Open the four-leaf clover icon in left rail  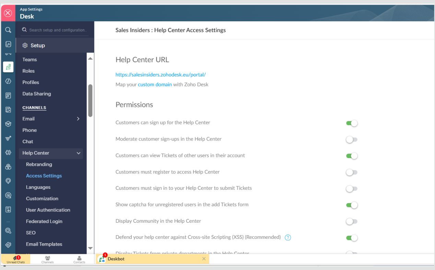click(x=8, y=153)
